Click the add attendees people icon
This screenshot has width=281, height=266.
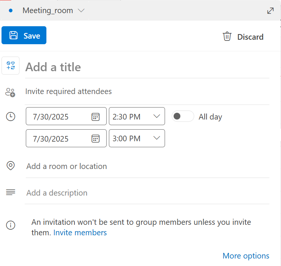click(x=10, y=93)
